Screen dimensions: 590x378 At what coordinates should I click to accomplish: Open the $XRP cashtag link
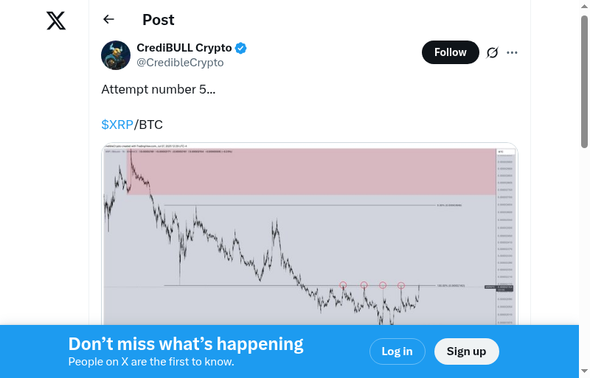[x=117, y=125]
